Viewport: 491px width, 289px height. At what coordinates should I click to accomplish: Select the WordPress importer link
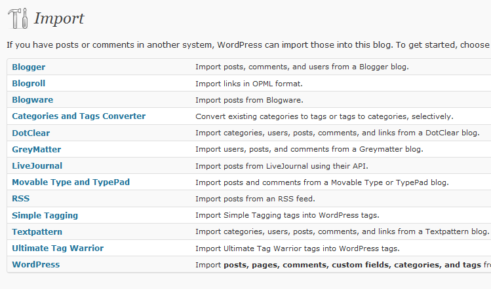click(35, 265)
